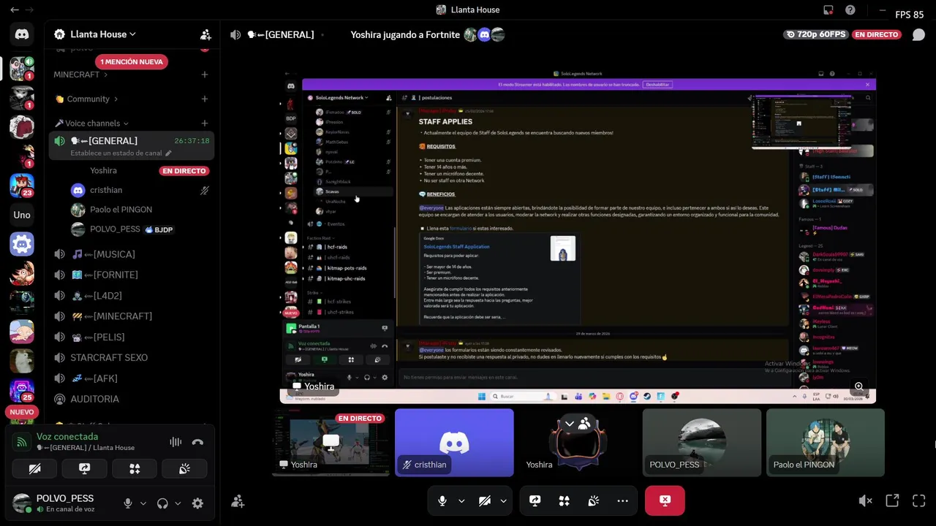Image resolution: width=936 pixels, height=526 pixels.
Task: Open the Uno server icon
Action: click(22, 215)
